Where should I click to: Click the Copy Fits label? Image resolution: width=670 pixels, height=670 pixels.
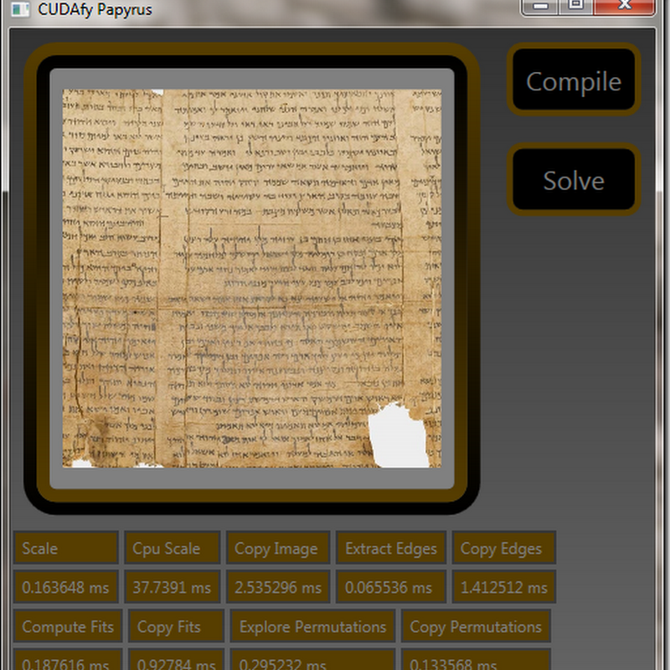(x=177, y=626)
